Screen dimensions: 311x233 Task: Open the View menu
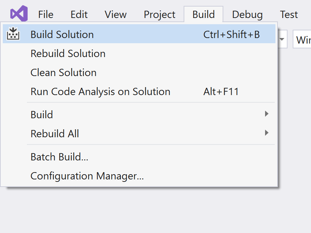116,15
